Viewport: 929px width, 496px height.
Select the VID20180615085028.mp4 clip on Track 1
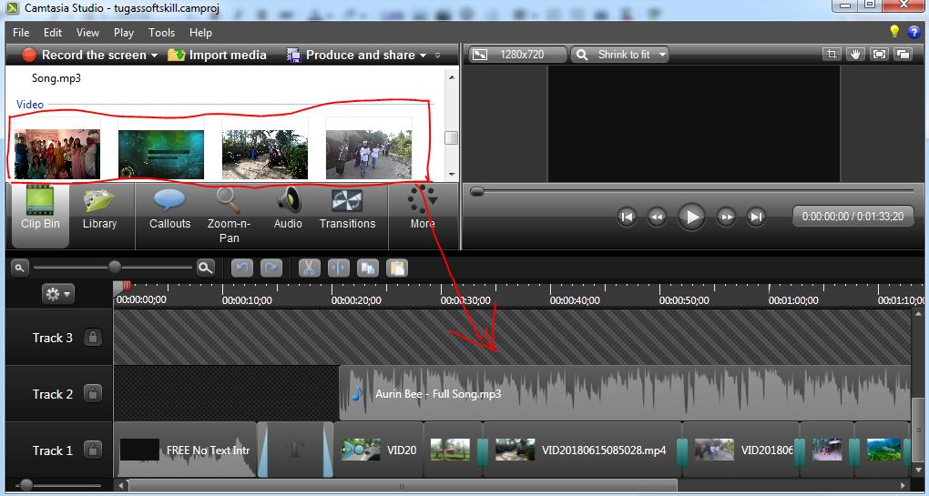(x=582, y=450)
